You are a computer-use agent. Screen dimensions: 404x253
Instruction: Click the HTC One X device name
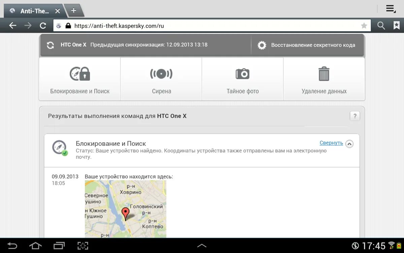coord(73,45)
